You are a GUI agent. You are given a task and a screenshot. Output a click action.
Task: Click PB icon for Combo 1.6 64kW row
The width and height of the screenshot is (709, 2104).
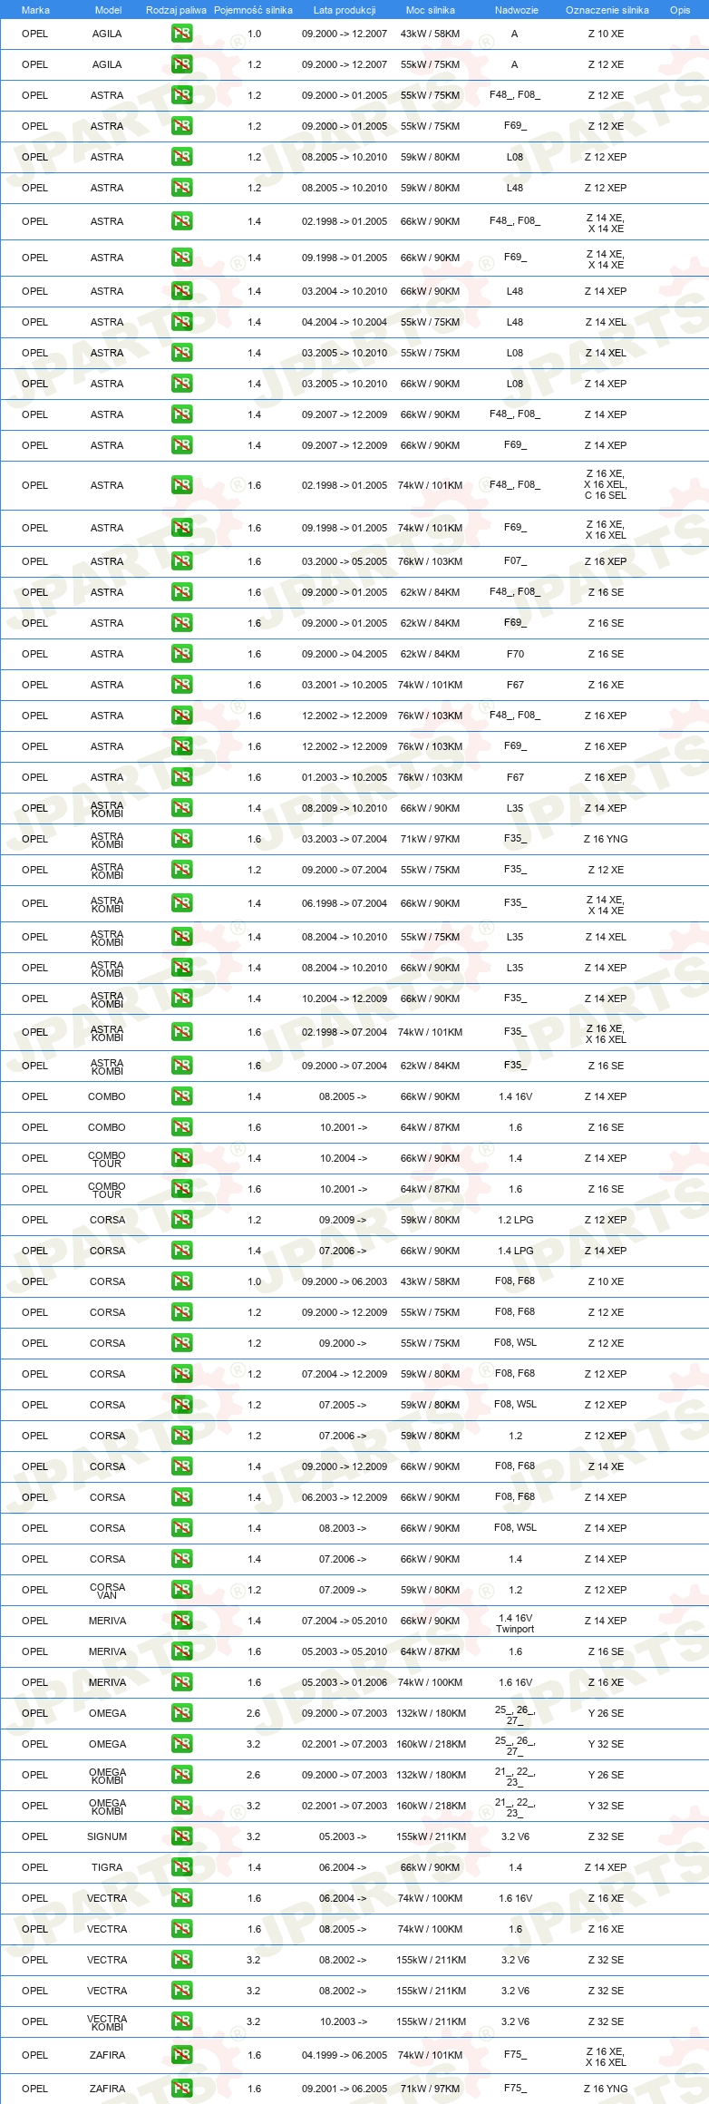(x=181, y=1127)
